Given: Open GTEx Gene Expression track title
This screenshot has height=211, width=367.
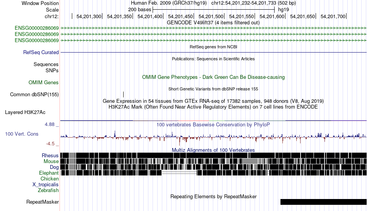Looking at the screenshot, I should click(213, 101).
